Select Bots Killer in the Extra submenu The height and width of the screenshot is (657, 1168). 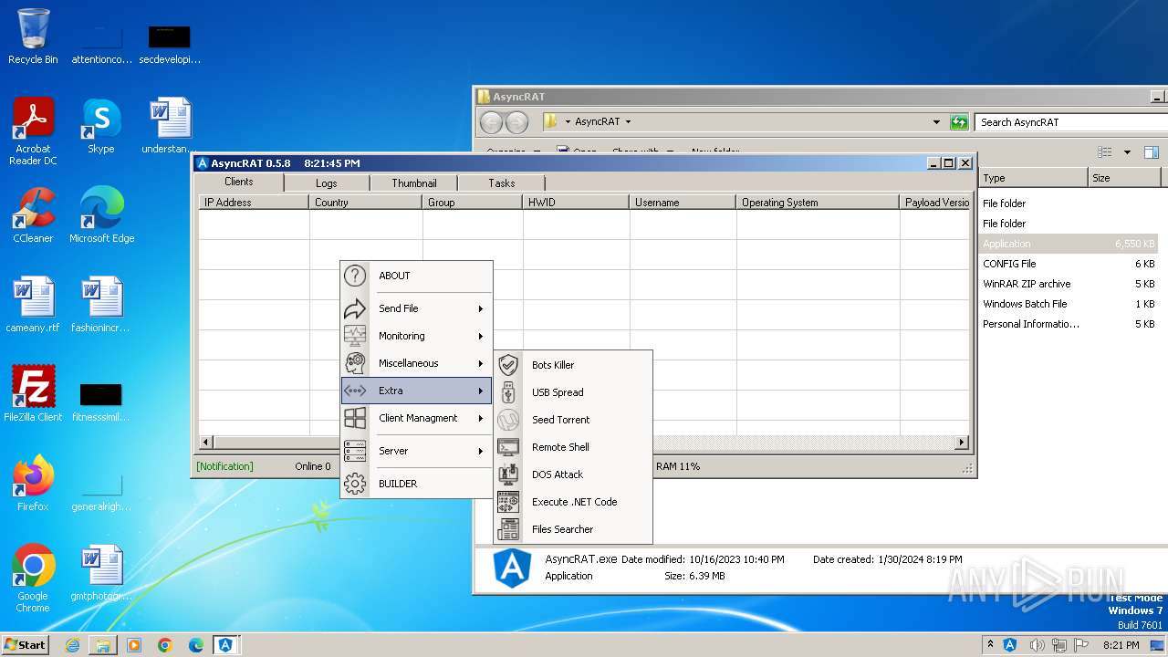tap(573, 365)
